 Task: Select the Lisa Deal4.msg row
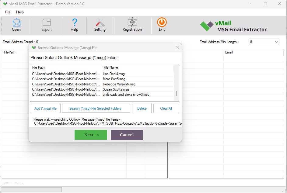pyautogui.click(x=102, y=74)
